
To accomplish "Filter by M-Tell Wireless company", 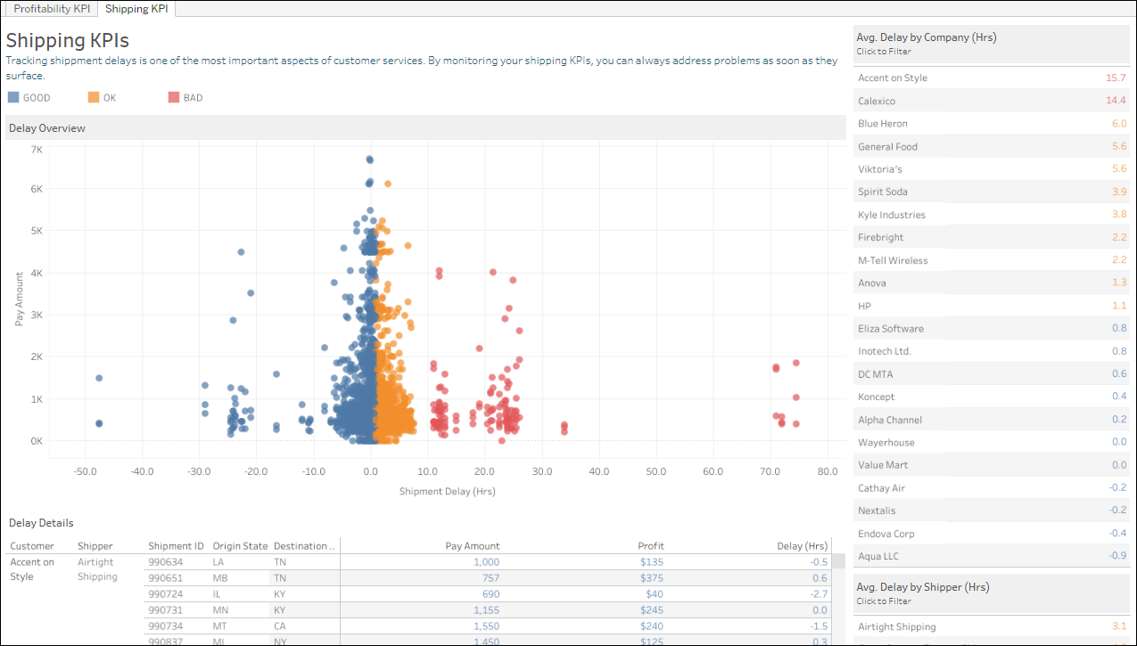I will (x=992, y=260).
